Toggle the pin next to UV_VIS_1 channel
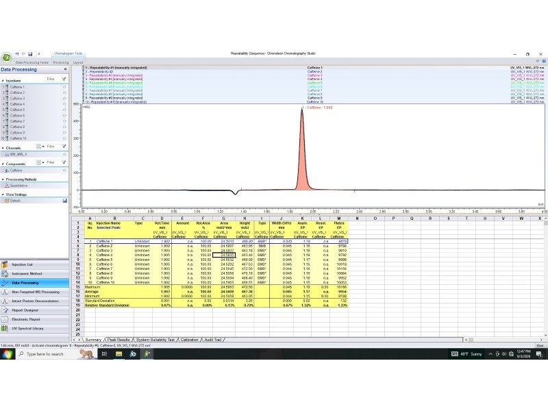This screenshot has width=548, height=411. click(64, 154)
